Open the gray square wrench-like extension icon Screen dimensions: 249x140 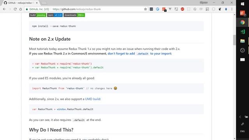(176, 9)
